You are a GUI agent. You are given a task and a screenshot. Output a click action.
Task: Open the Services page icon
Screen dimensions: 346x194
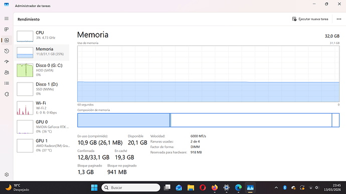click(x=7, y=94)
